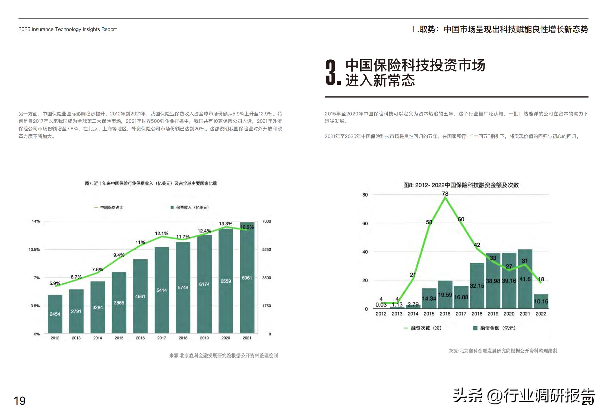
Task: Click the page number '19'
Action: (20, 401)
